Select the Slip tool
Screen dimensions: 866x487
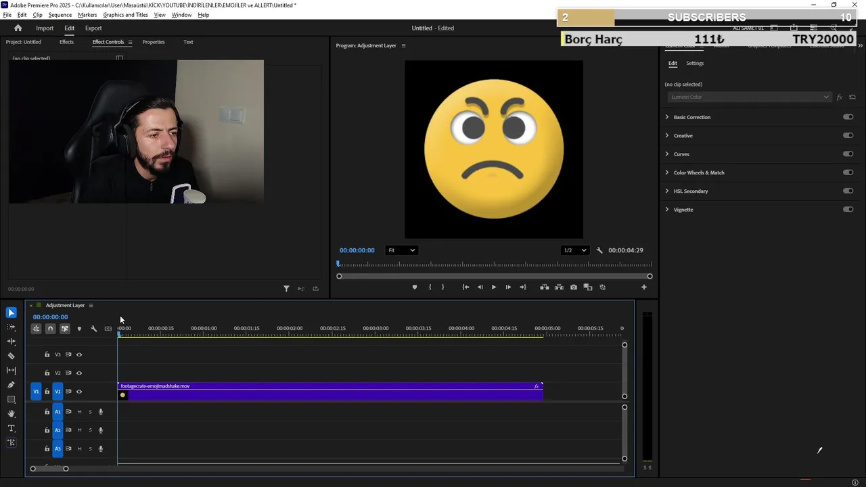click(11, 370)
